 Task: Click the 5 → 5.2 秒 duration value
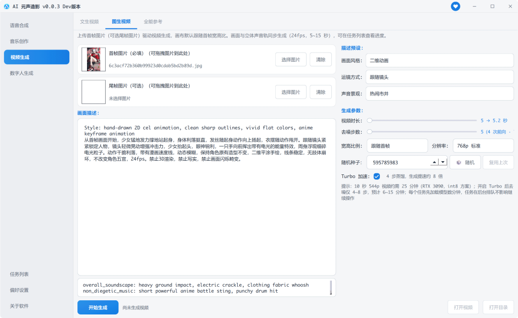coord(494,120)
